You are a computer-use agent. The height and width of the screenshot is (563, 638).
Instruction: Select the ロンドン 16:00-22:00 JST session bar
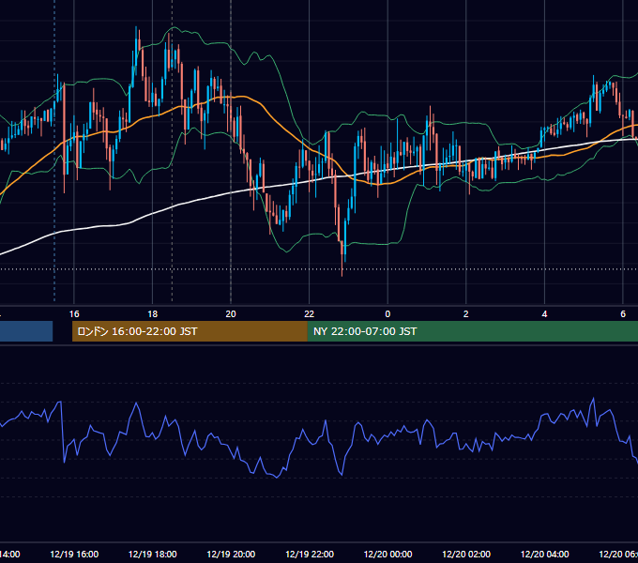(x=190, y=331)
